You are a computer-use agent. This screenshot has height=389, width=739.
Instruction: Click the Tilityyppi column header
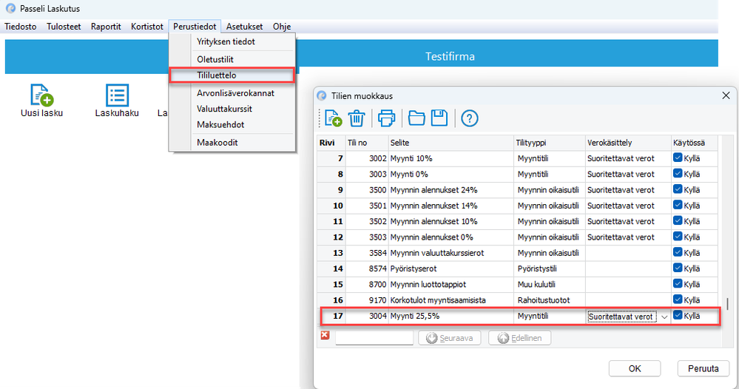pos(550,143)
